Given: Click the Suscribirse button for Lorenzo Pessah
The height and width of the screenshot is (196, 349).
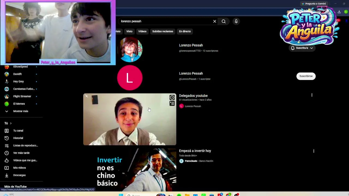Looking at the screenshot, I should 306,76.
